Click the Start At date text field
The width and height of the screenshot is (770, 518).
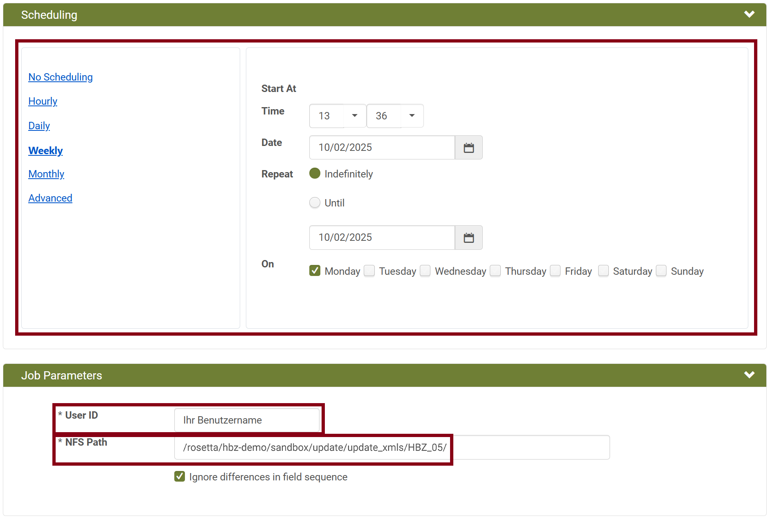[382, 148]
